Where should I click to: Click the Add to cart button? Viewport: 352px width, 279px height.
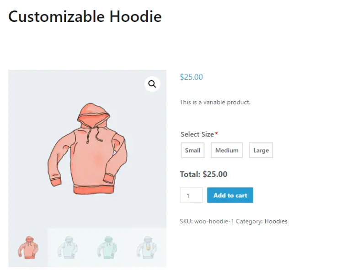(230, 195)
